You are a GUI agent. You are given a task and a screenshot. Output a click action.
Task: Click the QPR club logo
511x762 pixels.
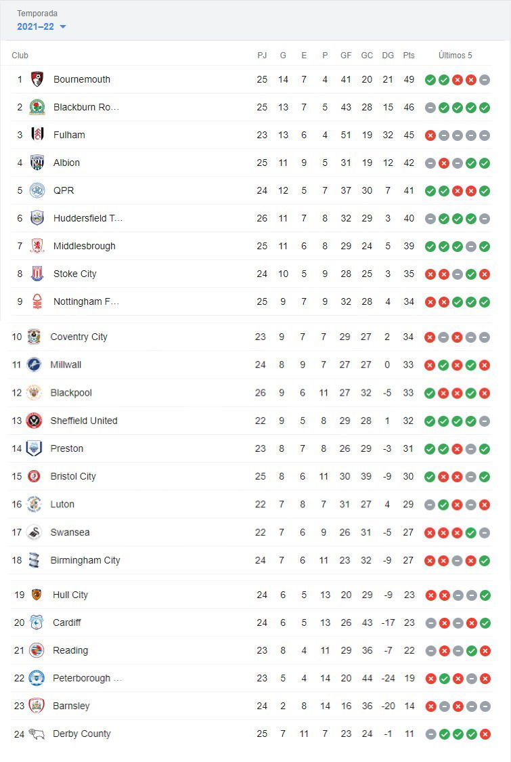pyautogui.click(x=37, y=190)
